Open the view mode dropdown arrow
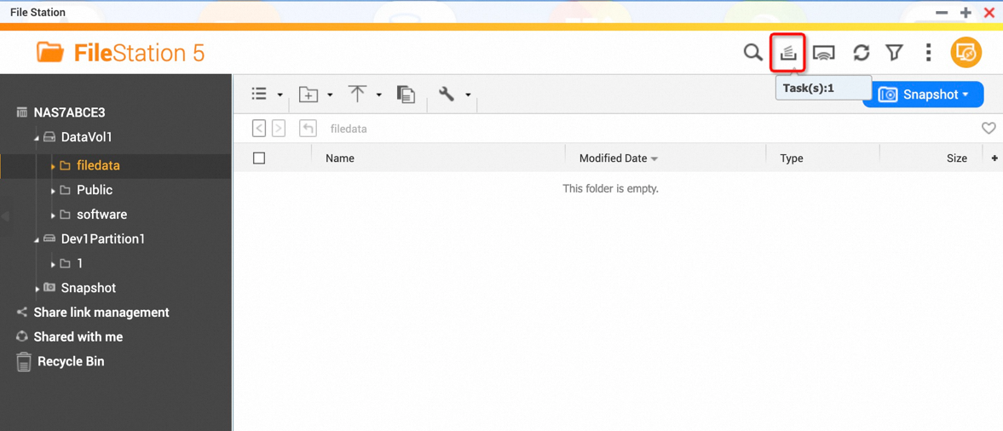The height and width of the screenshot is (431, 1003). [x=280, y=95]
